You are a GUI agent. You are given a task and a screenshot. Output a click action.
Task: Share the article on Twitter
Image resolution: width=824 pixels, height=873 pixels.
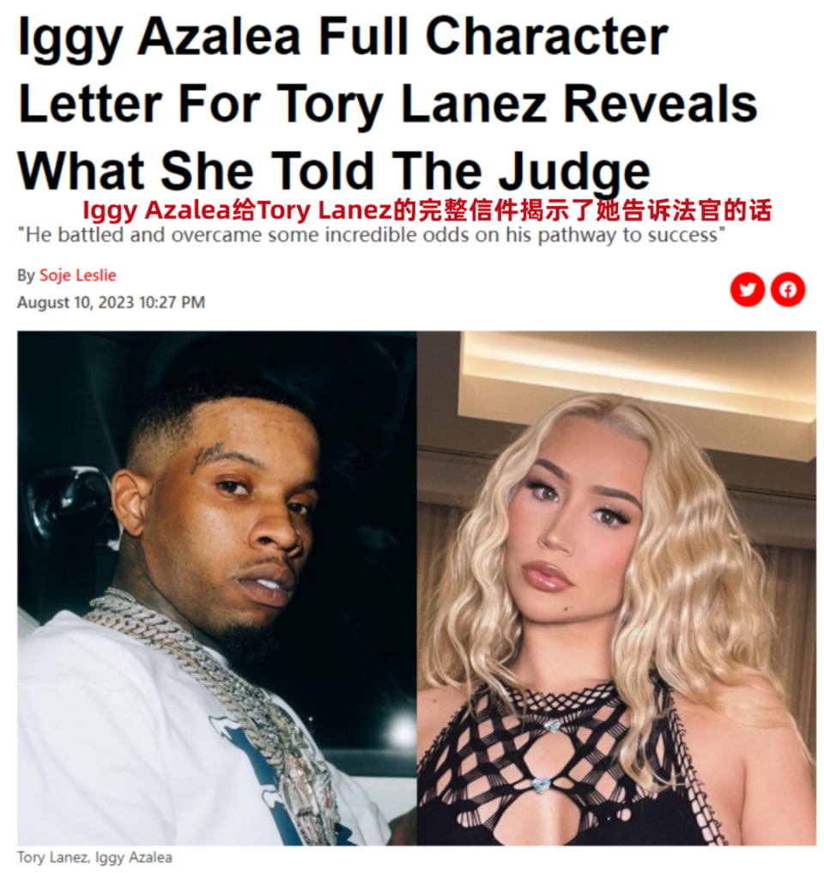[747, 289]
